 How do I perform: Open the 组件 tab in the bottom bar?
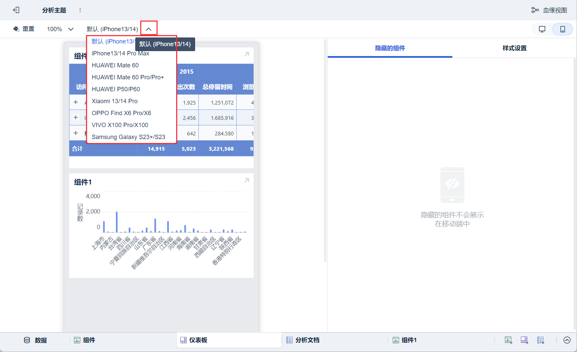[84, 340]
